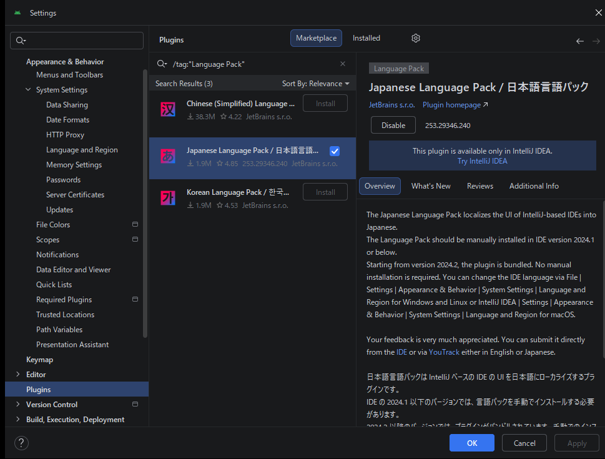This screenshot has width=605, height=459.
Task: Expand the Editor settings section
Action: 17,375
